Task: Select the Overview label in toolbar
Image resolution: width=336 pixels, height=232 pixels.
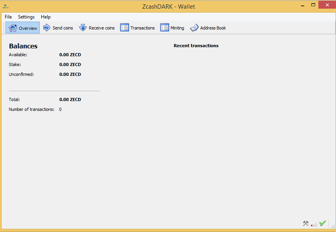Action: (x=28, y=28)
